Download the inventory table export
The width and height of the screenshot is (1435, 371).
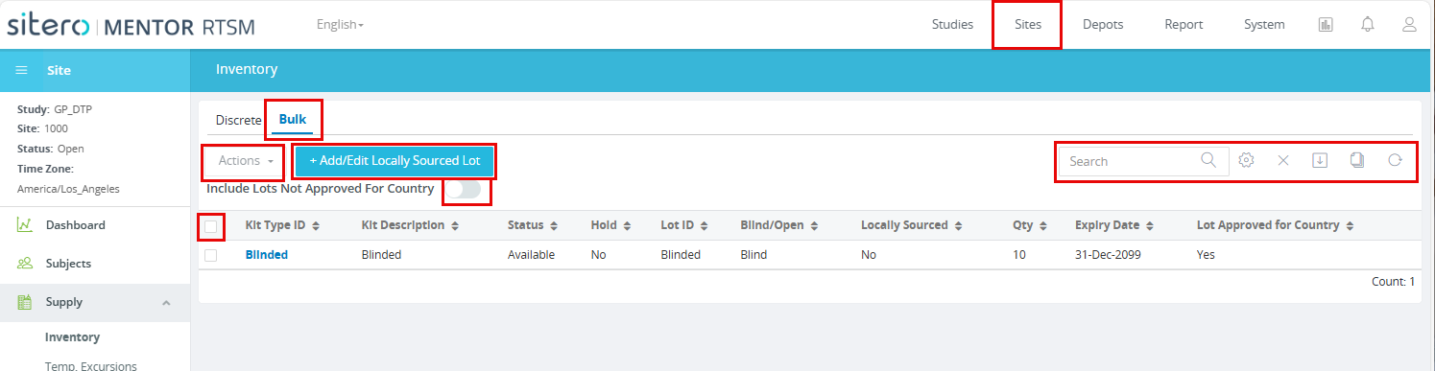tap(1319, 160)
